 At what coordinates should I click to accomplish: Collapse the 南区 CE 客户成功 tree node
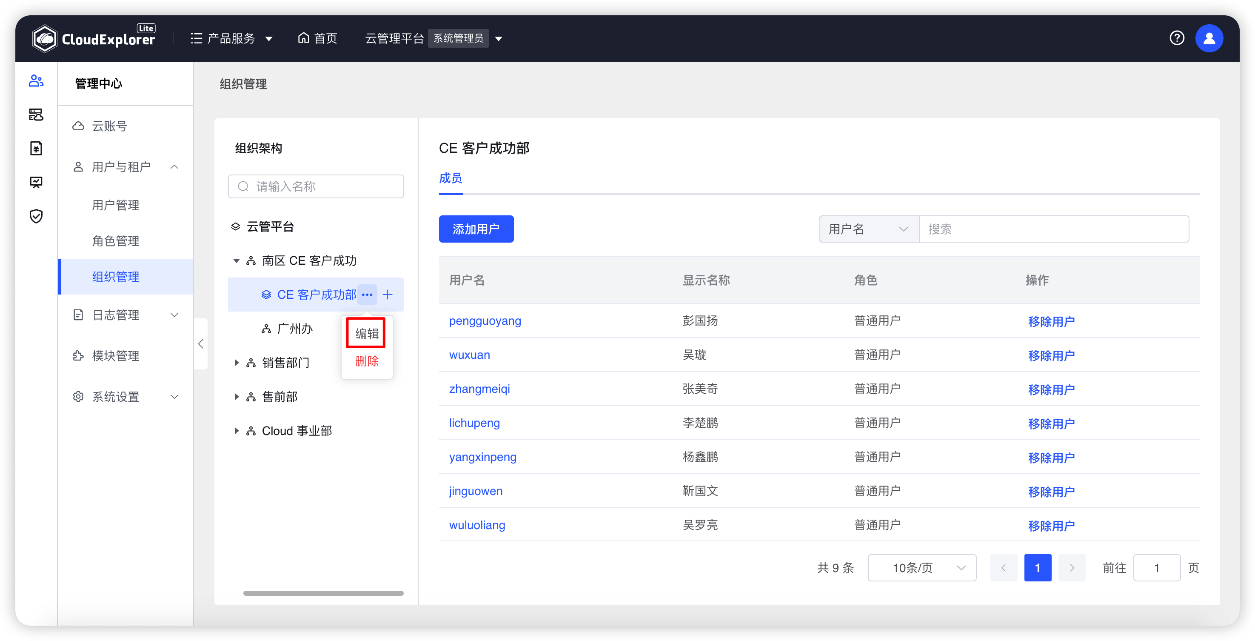point(236,261)
